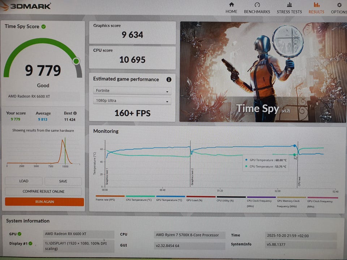347x260 pixels.
Task: Select the Results tab
Action: pos(316,8)
